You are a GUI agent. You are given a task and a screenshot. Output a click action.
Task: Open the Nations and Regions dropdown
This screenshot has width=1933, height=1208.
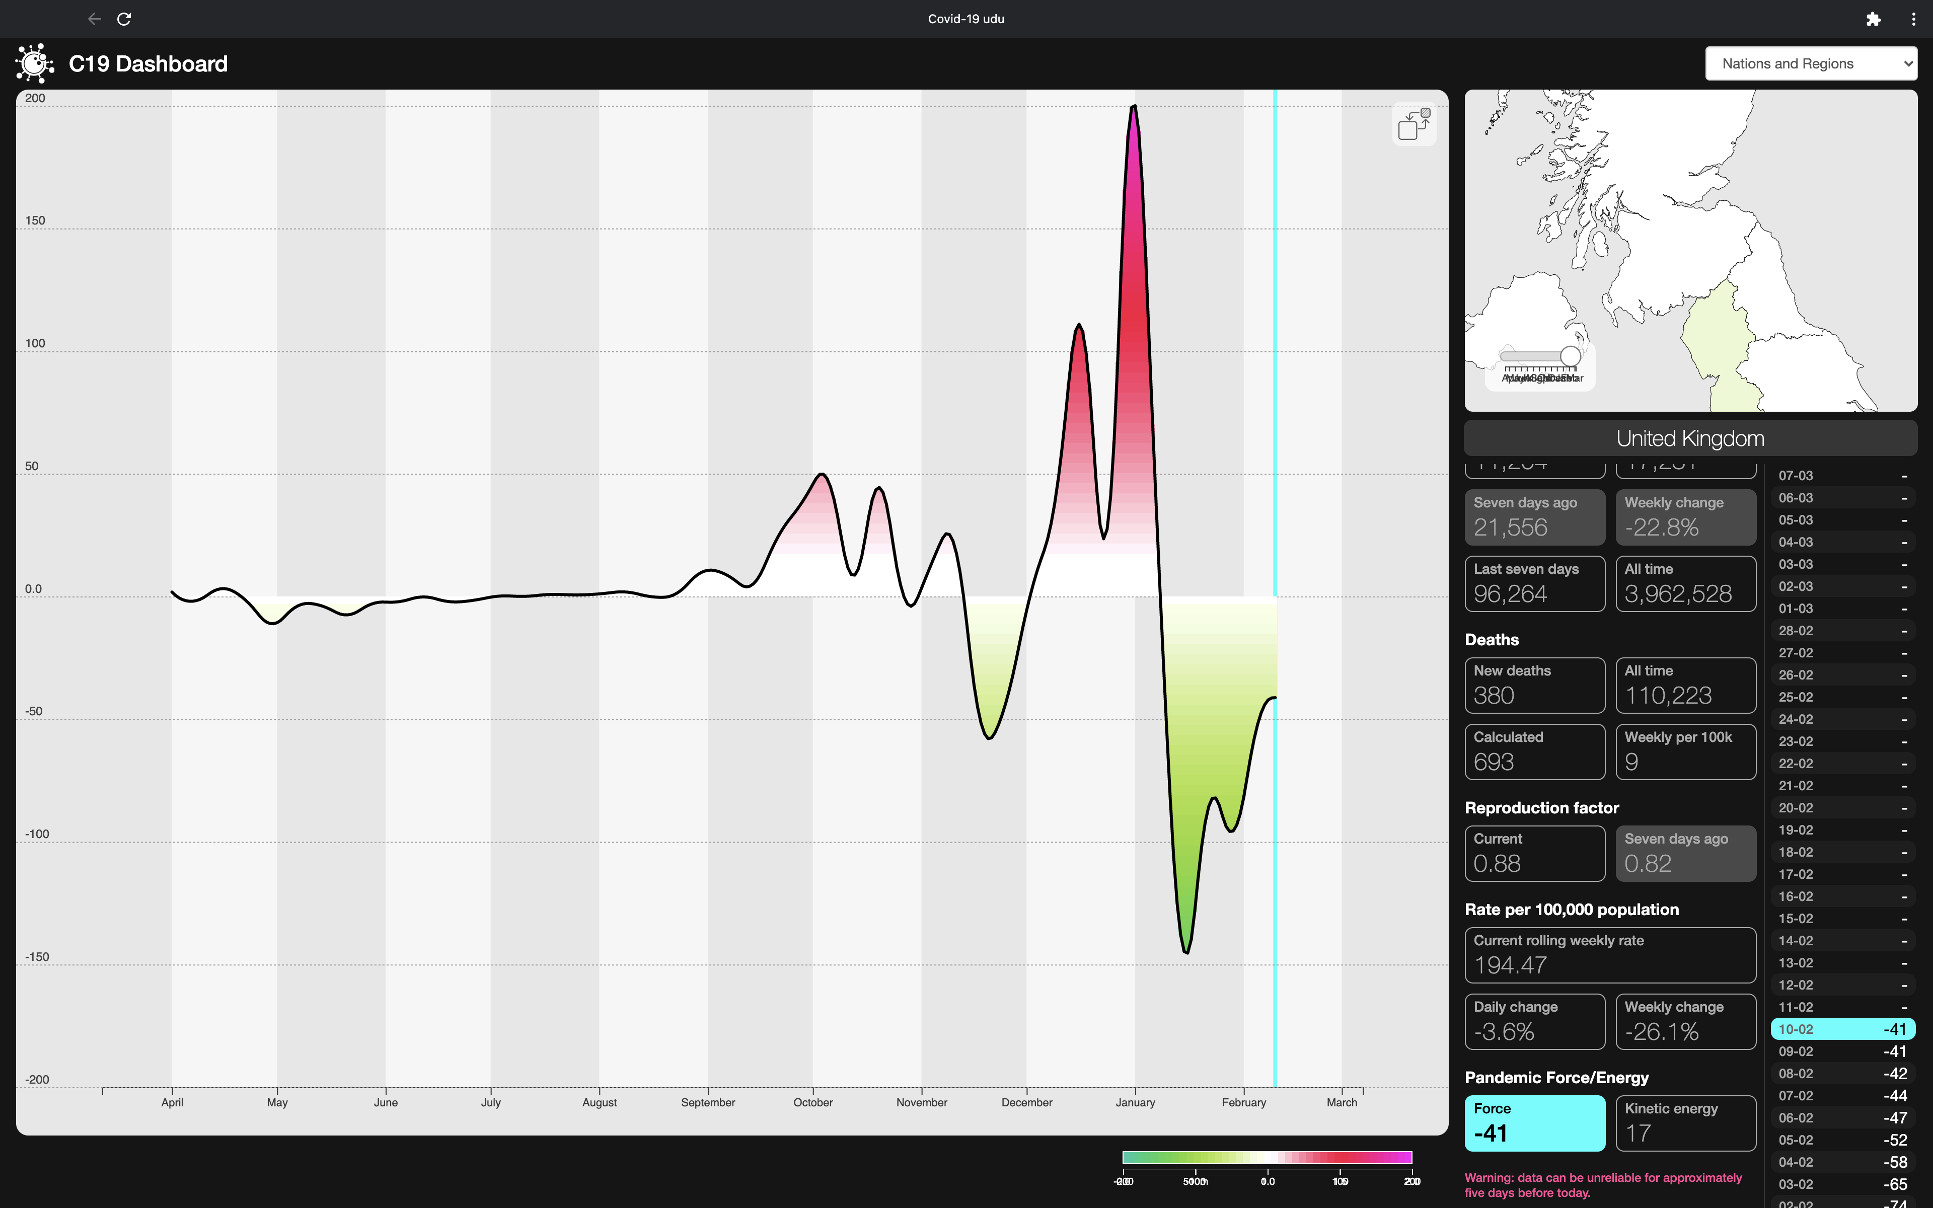[x=1811, y=64]
